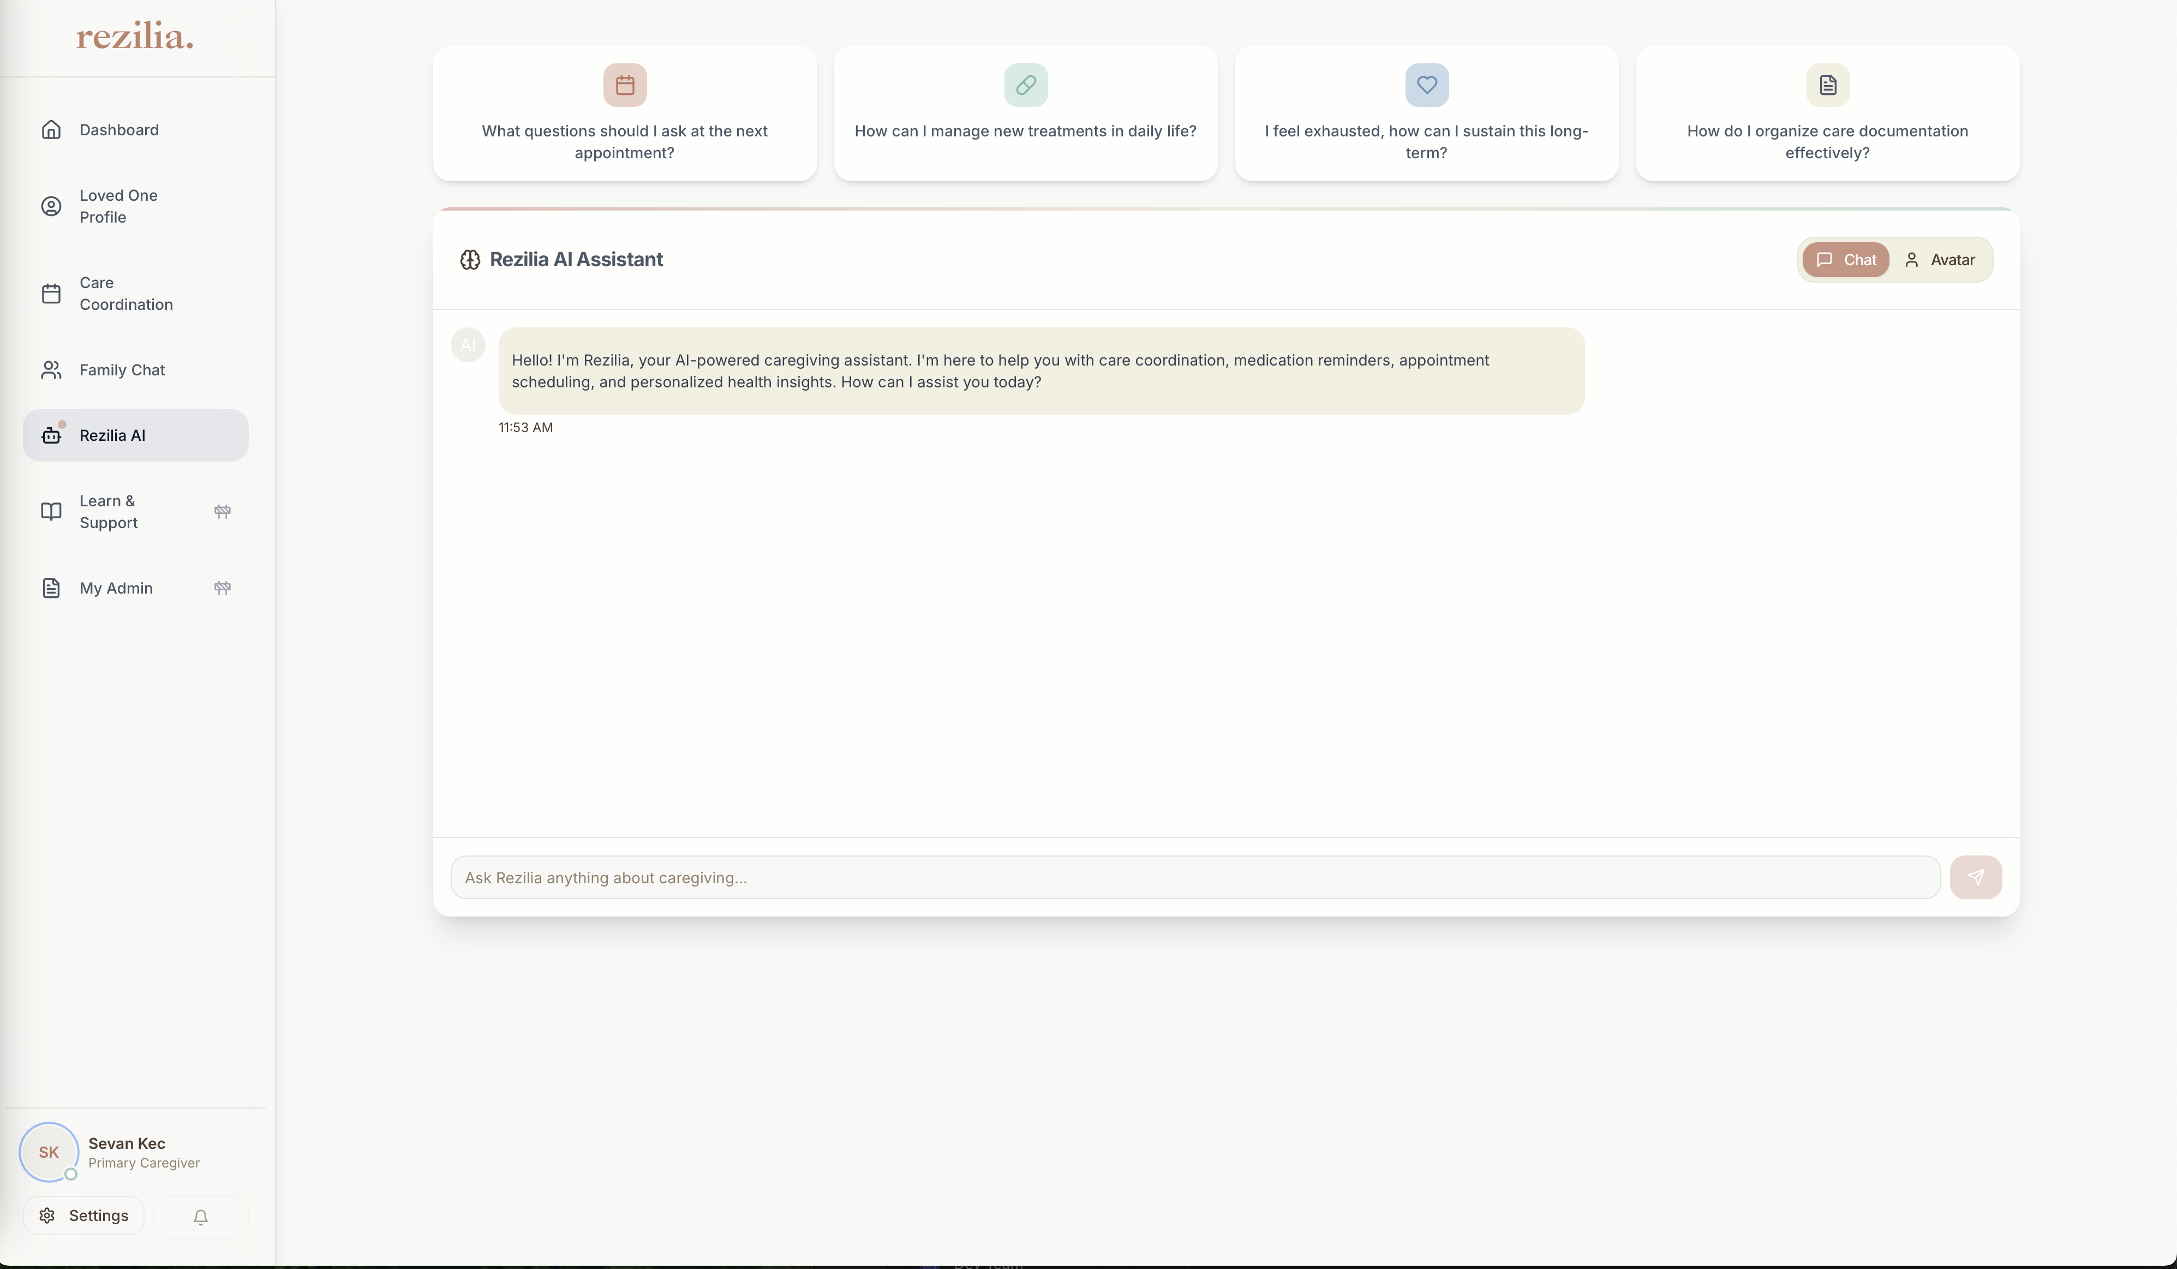Click the heart icon on exhausted card
The image size is (2177, 1269).
[1426, 85]
